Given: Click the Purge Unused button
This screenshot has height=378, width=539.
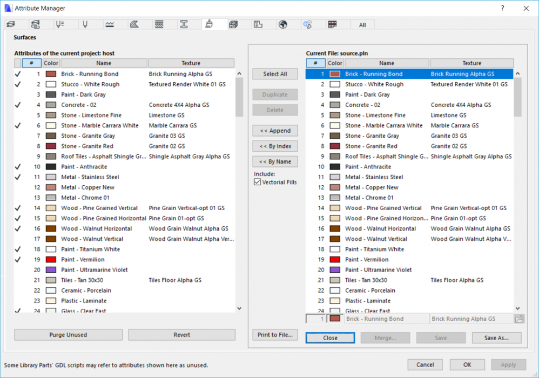Looking at the screenshot, I should point(68,335).
